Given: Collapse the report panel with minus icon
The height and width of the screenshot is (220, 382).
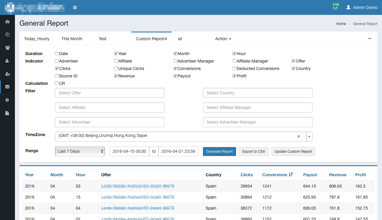Looking at the screenshot, I should point(369,39).
